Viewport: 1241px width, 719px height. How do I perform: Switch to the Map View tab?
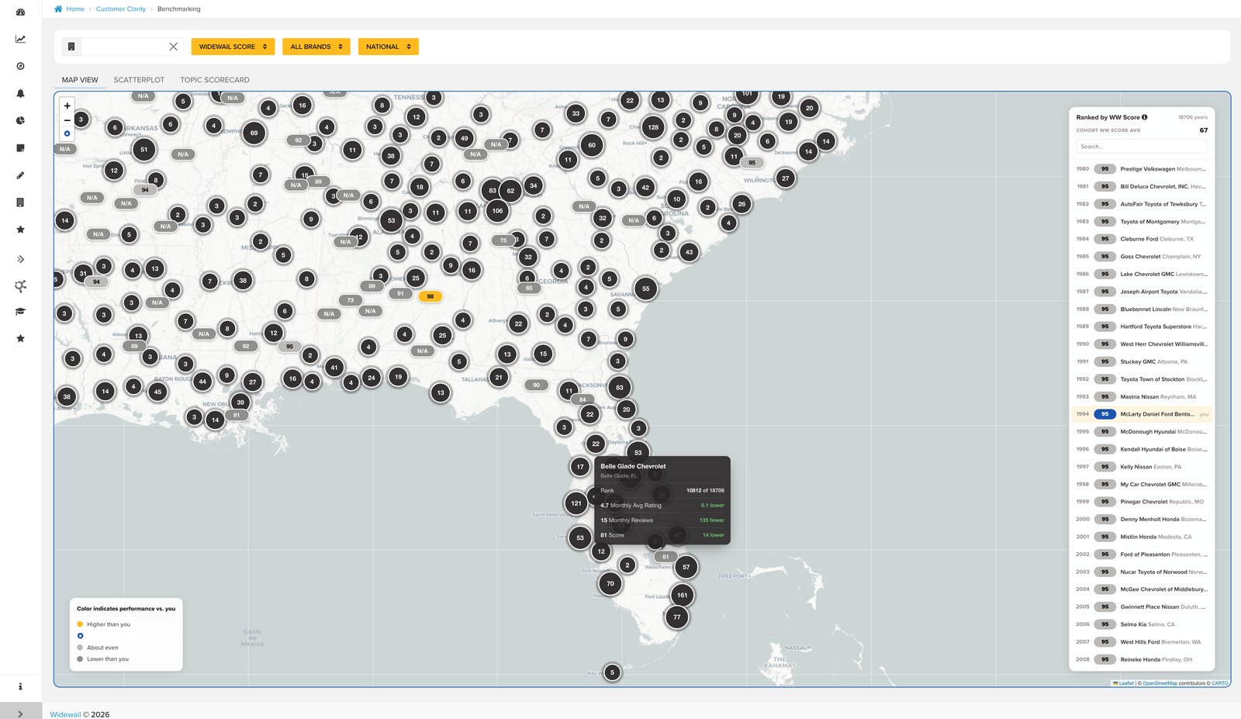tap(80, 80)
